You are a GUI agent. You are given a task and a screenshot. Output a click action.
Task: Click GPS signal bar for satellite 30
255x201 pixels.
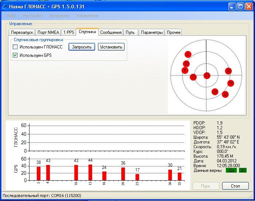170,175
